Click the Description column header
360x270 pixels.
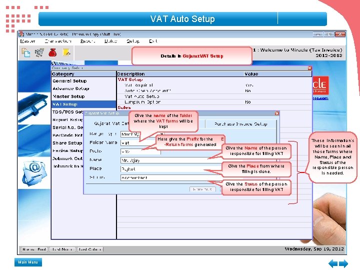click(180, 74)
